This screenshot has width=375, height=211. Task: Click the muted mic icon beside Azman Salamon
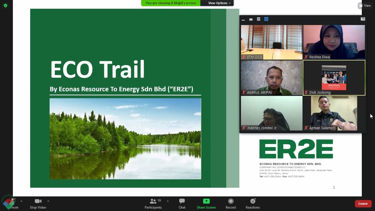[306, 128]
